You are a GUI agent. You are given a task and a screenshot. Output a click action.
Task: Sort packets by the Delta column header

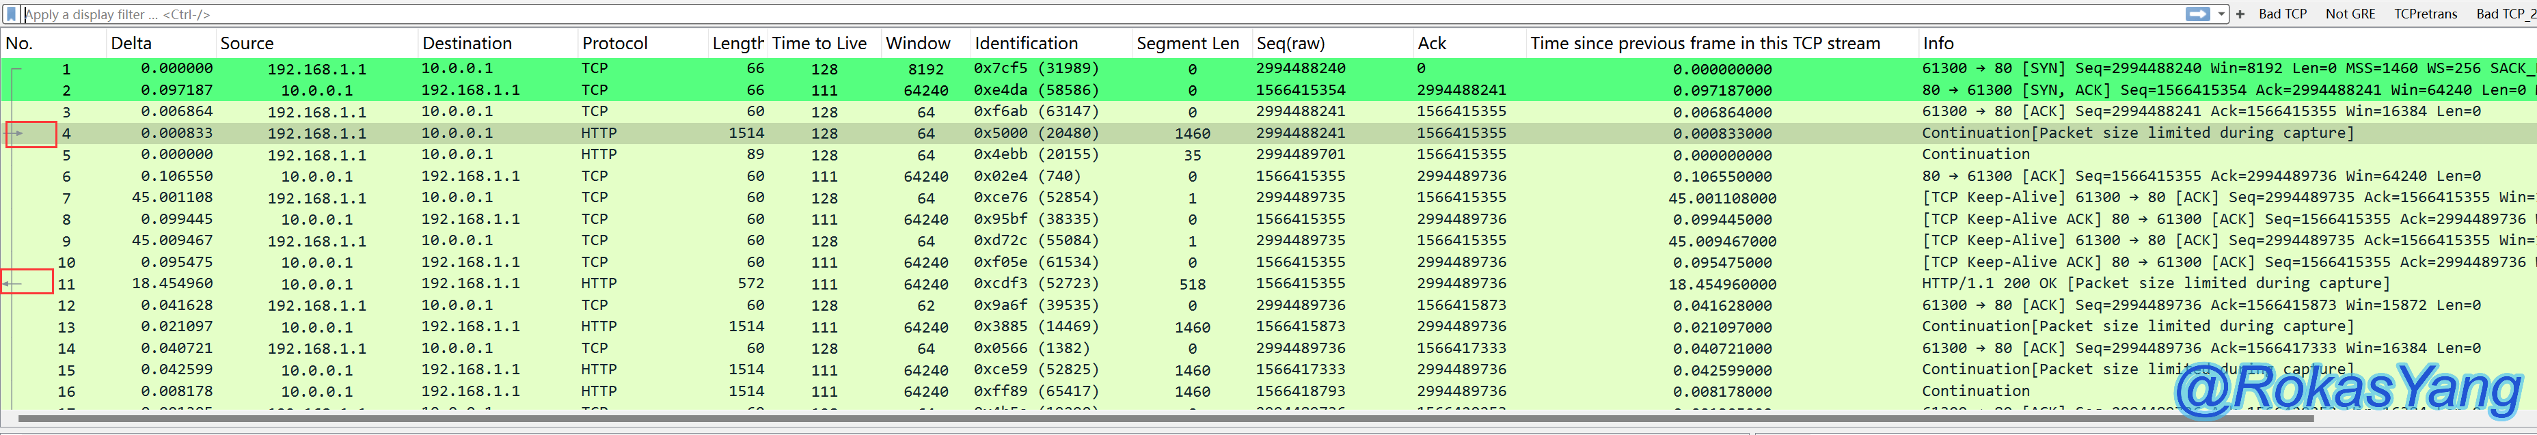(131, 43)
